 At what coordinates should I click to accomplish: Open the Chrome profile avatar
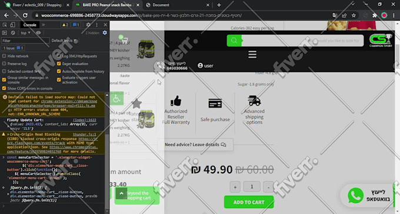pyautogui.click(x=384, y=15)
